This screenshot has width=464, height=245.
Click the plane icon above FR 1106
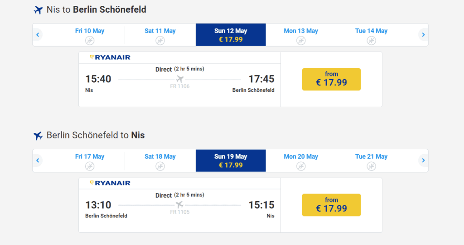(x=179, y=79)
